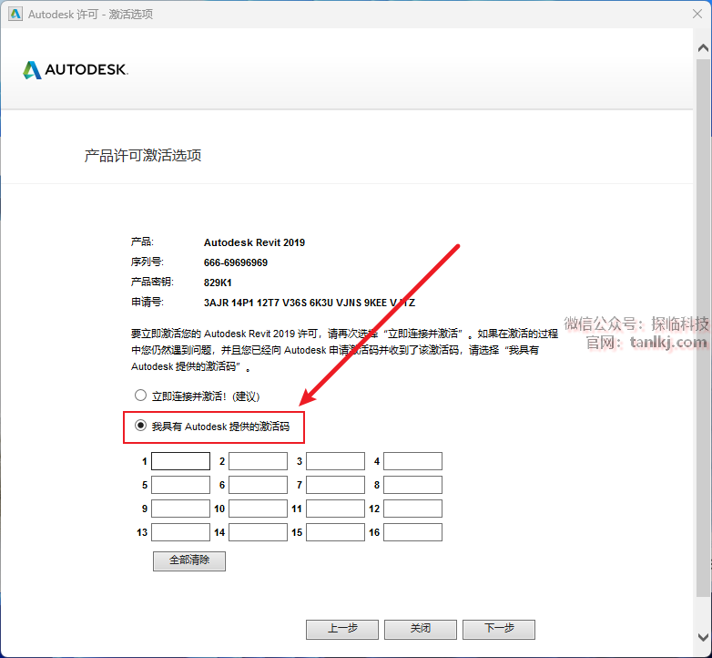Screen dimensions: 712x658
Task: Click the 关闭 button
Action: click(x=421, y=630)
